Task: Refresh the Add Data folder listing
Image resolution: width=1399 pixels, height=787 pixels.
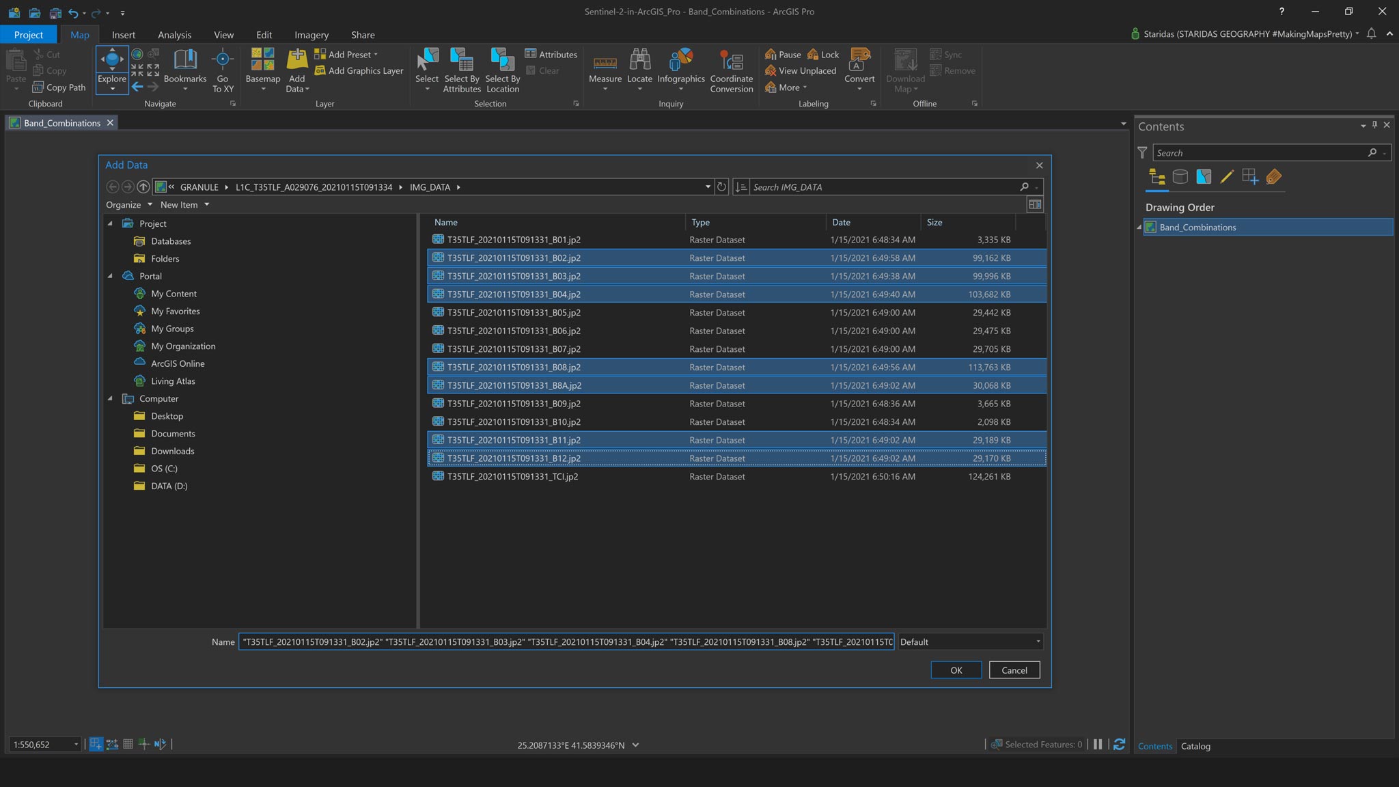Action: pyautogui.click(x=721, y=187)
